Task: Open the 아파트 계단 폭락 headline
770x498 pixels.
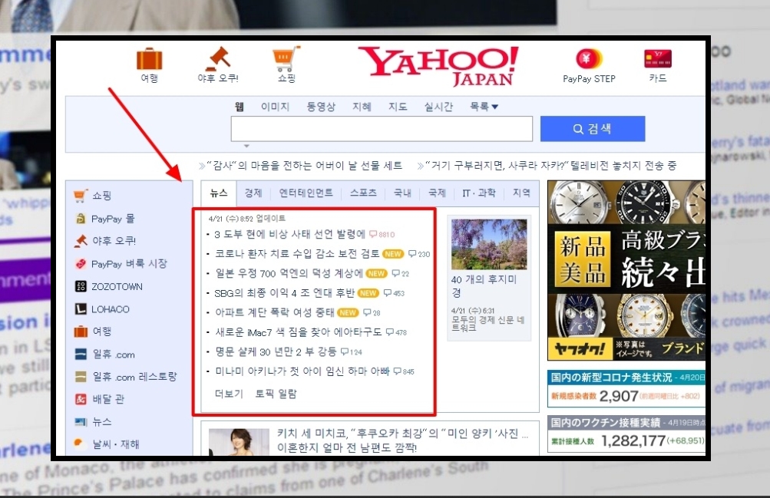Action: point(275,312)
